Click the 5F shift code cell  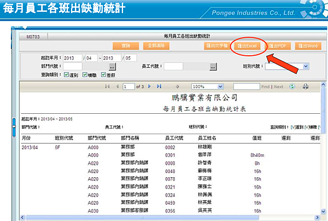[x=57, y=147]
